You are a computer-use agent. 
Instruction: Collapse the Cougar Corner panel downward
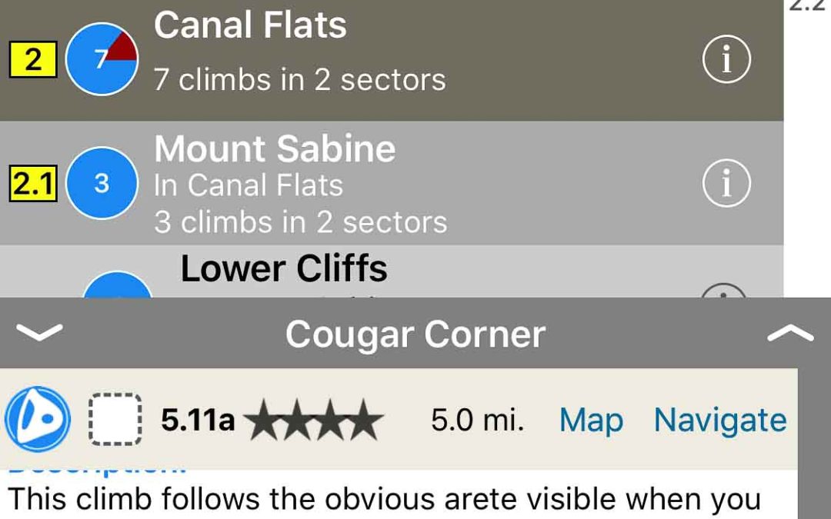pyautogui.click(x=39, y=332)
